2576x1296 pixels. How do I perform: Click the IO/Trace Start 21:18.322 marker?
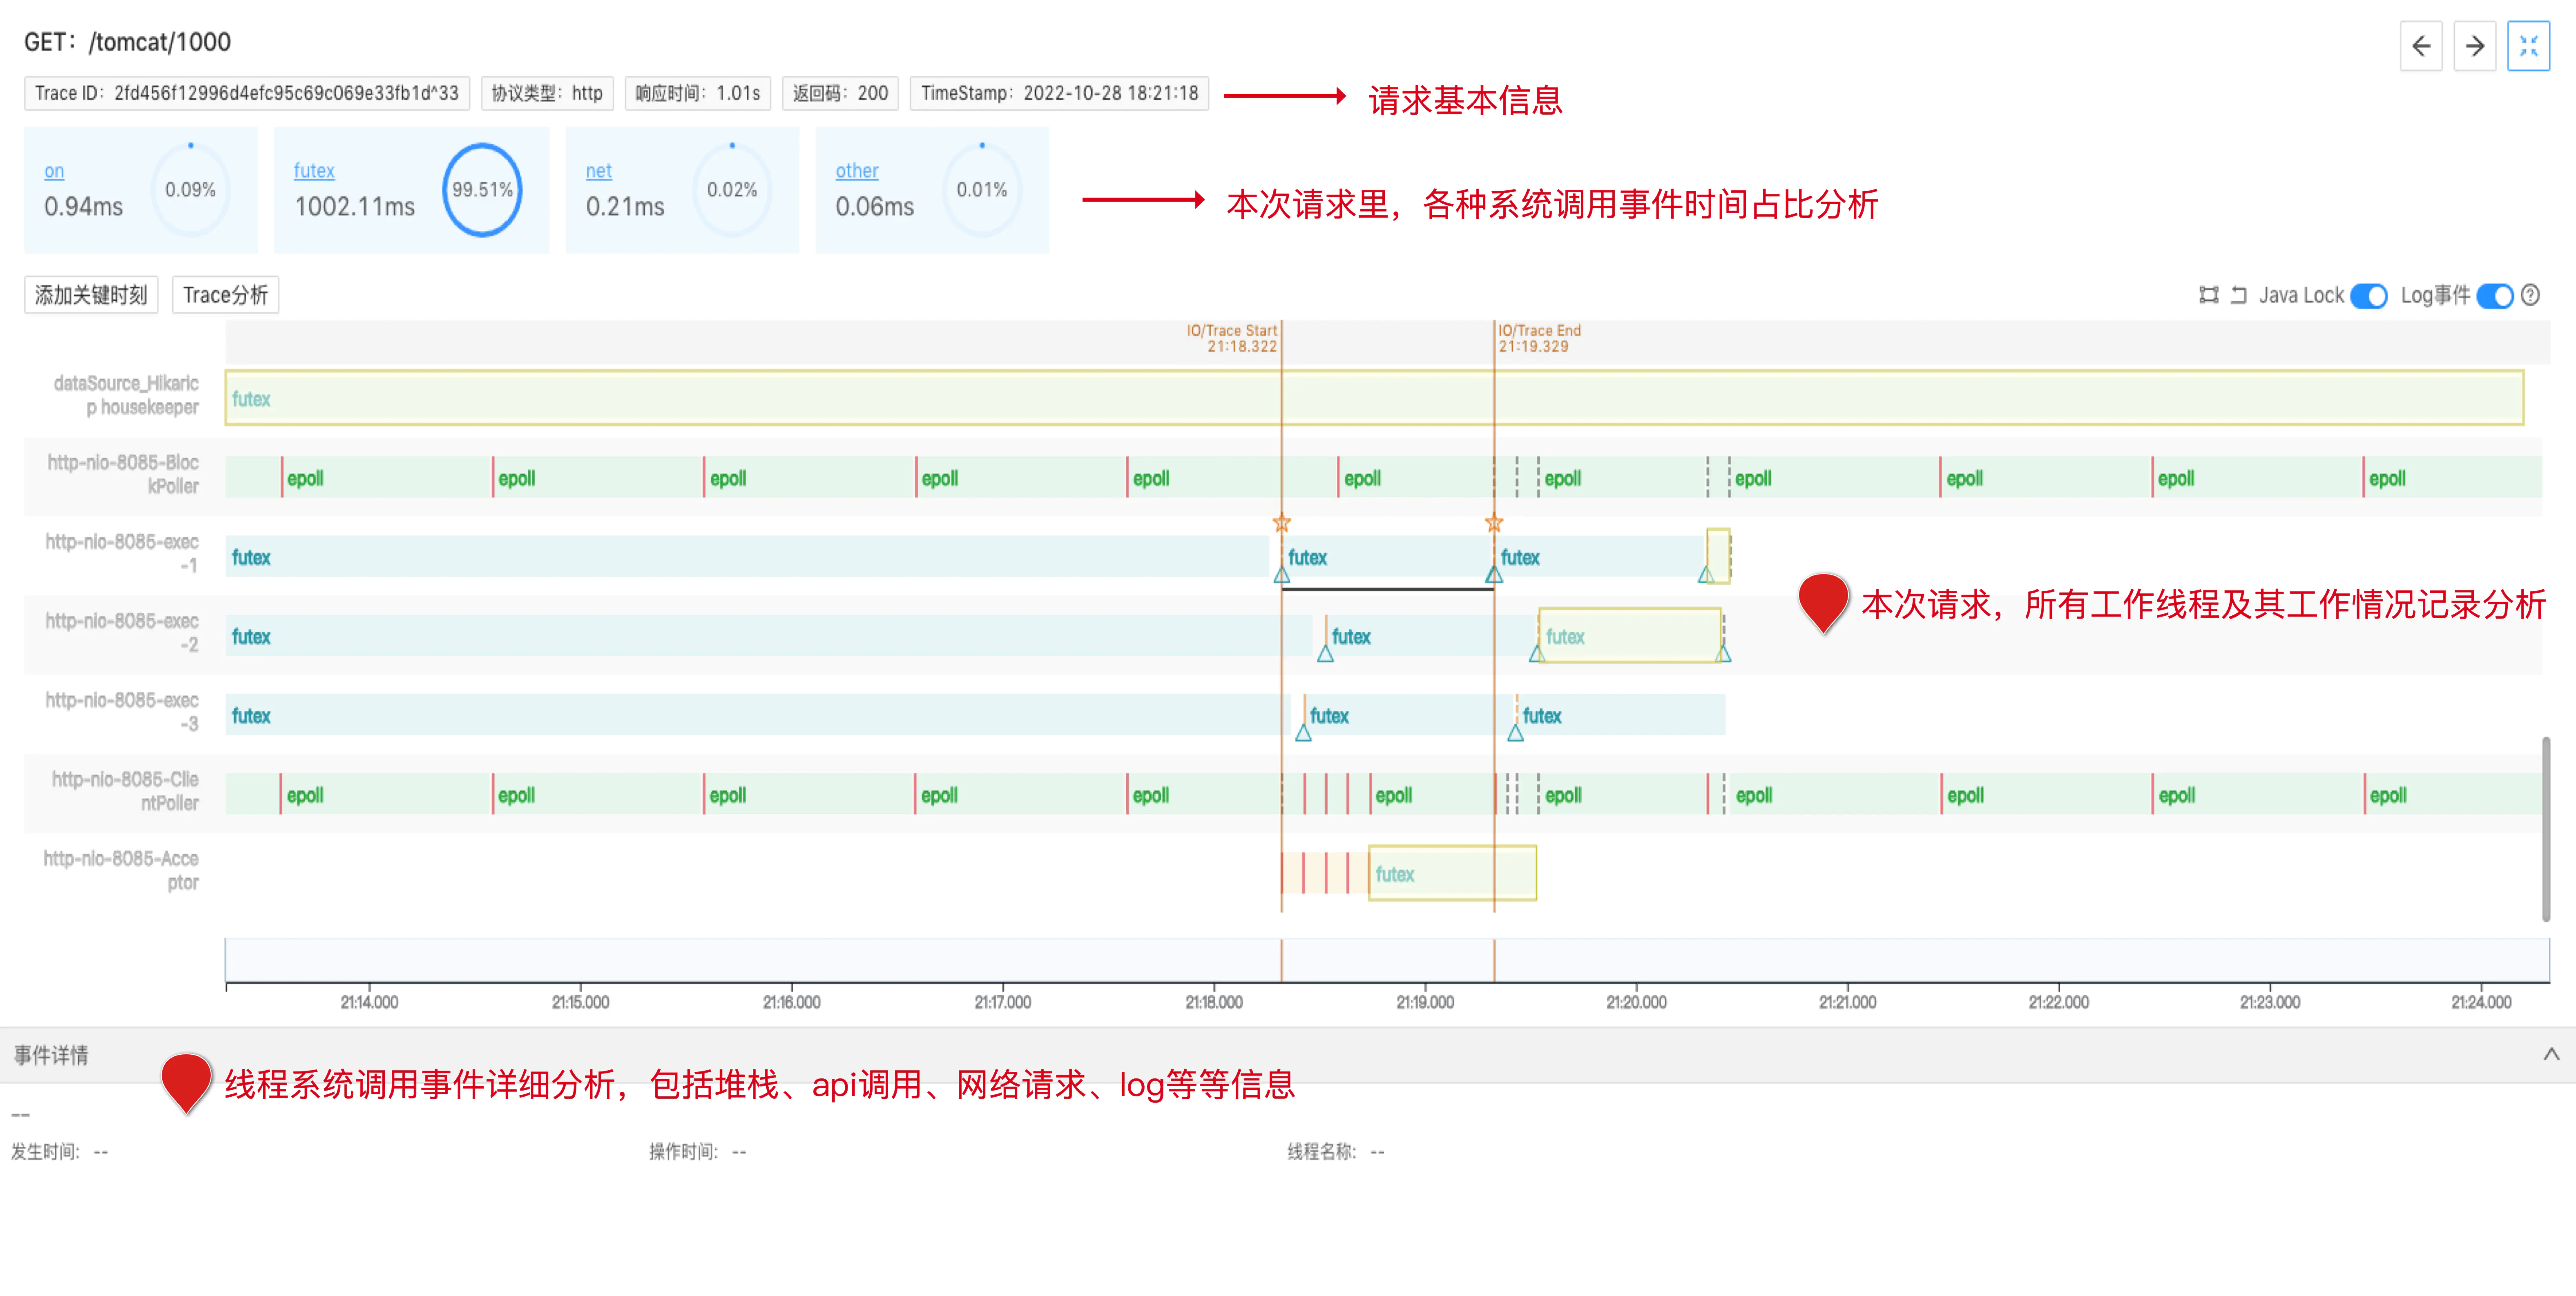point(1232,339)
